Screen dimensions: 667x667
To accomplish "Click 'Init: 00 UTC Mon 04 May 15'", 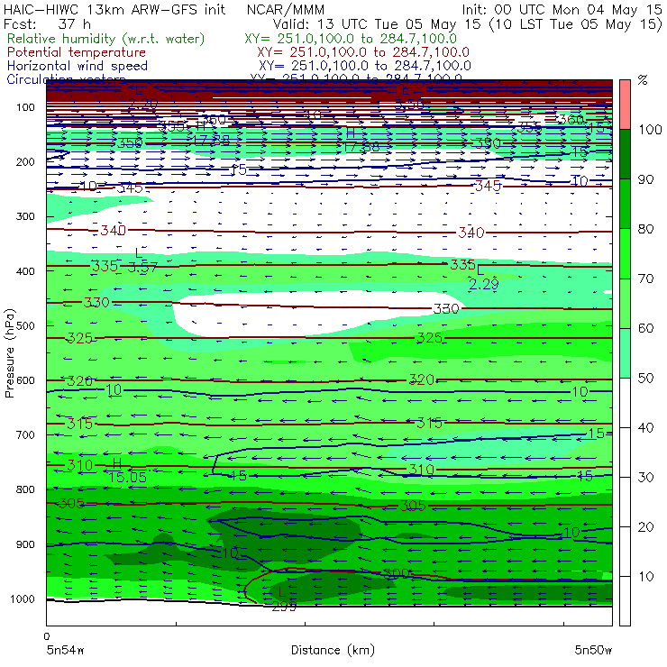I will (x=562, y=9).
